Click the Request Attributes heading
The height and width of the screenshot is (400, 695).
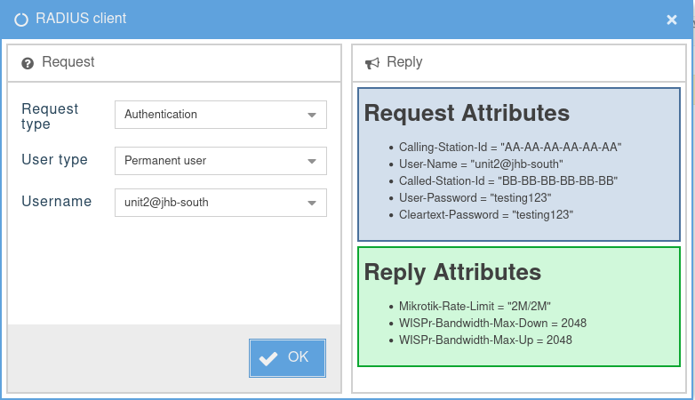(x=467, y=113)
